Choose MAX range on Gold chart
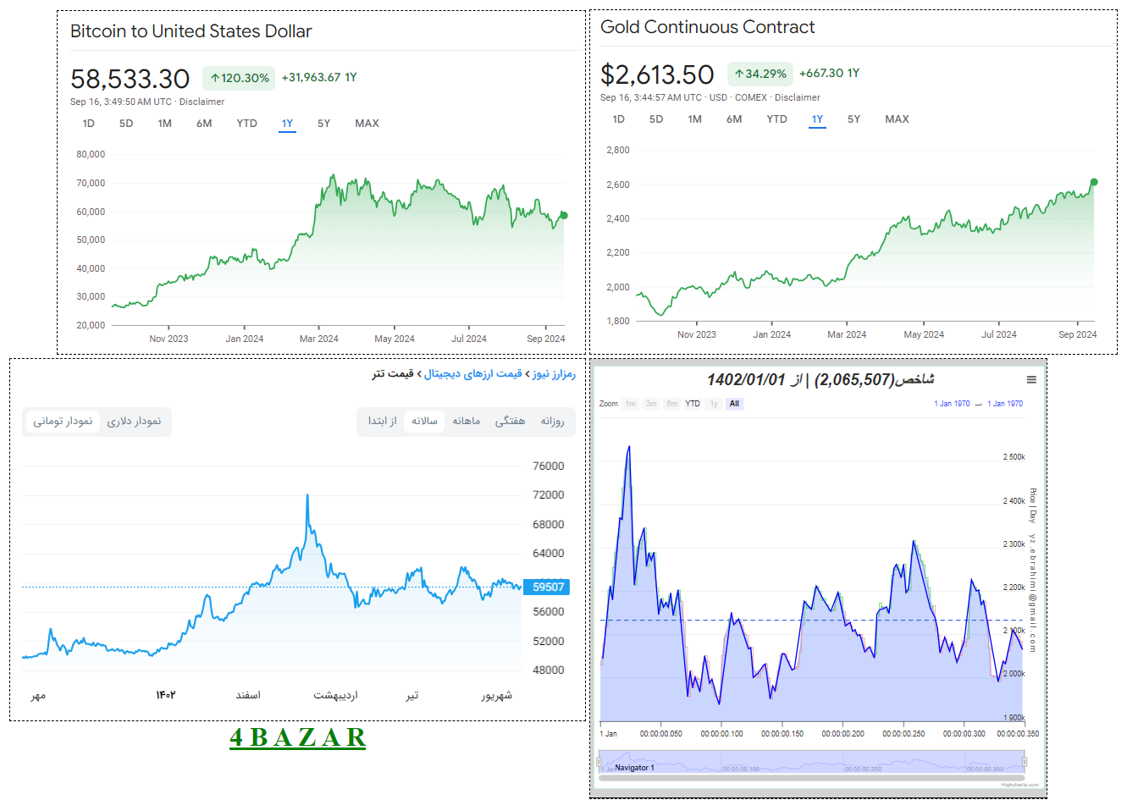Screen dimensions: 1127x811 (x=897, y=119)
